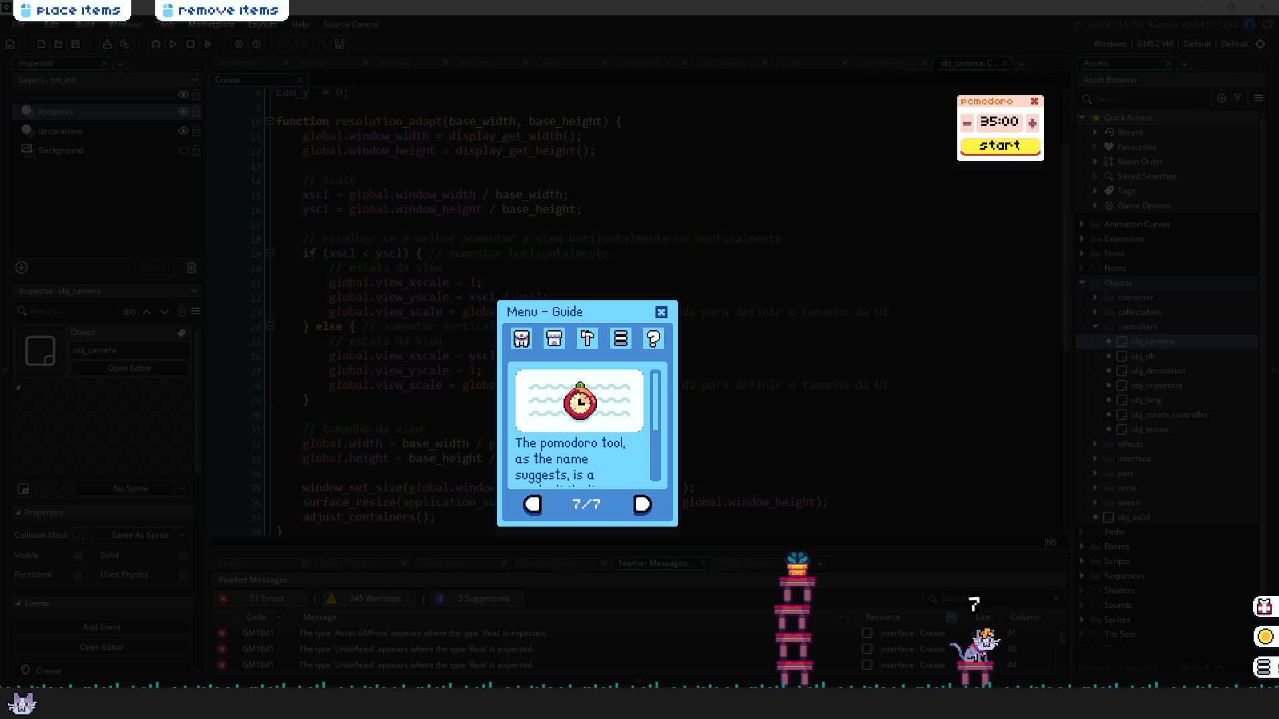Open the Marketplace menu
1279x719 pixels.
coord(211,25)
